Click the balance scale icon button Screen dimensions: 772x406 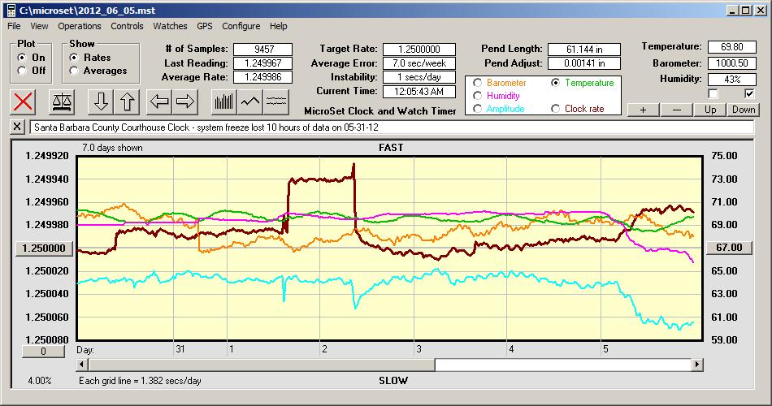tap(62, 101)
